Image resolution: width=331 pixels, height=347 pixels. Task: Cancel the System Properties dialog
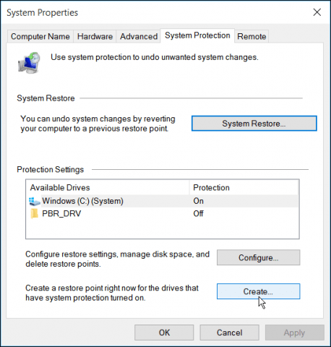(229, 333)
